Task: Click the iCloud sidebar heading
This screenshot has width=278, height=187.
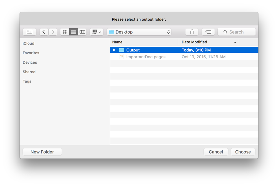Action: 28,43
